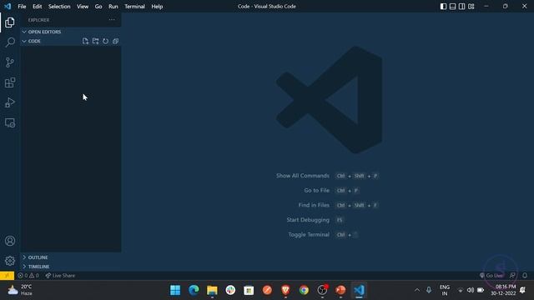Image resolution: width=534 pixels, height=300 pixels.
Task: Collapse all folders in Explorer
Action: 115,41
